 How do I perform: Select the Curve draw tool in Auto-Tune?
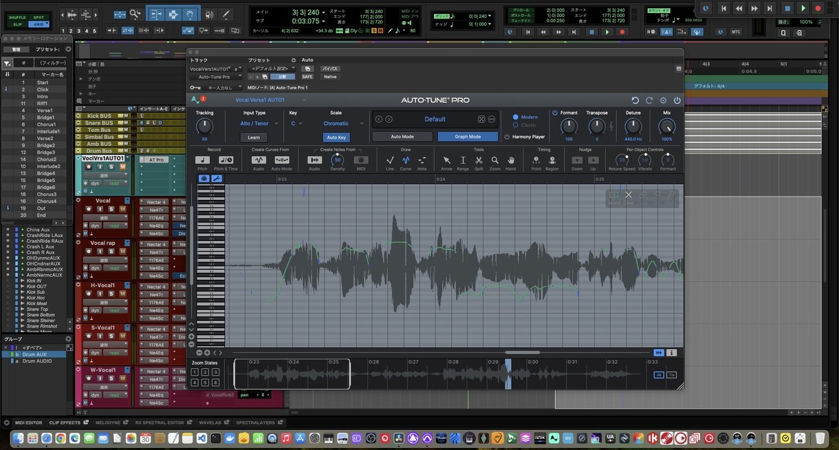(x=406, y=160)
